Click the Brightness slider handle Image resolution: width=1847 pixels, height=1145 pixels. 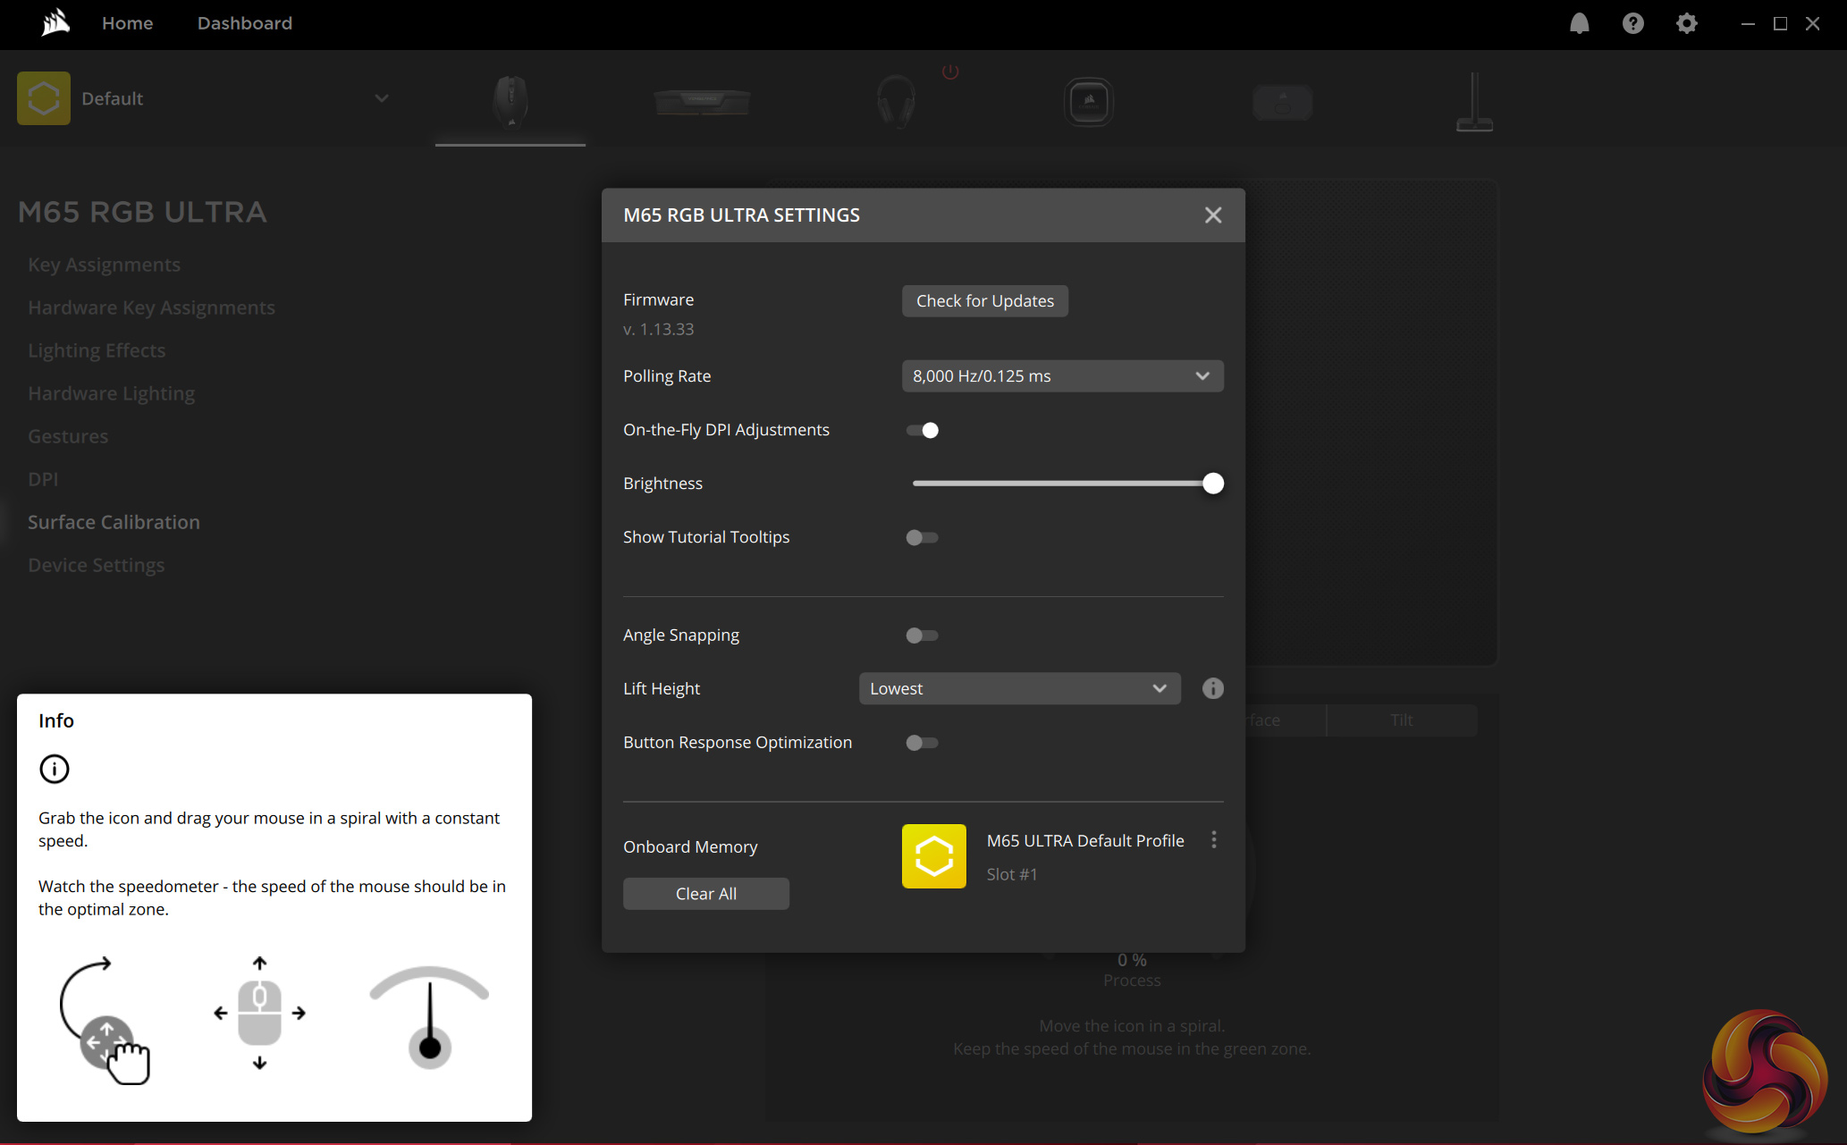(1212, 484)
